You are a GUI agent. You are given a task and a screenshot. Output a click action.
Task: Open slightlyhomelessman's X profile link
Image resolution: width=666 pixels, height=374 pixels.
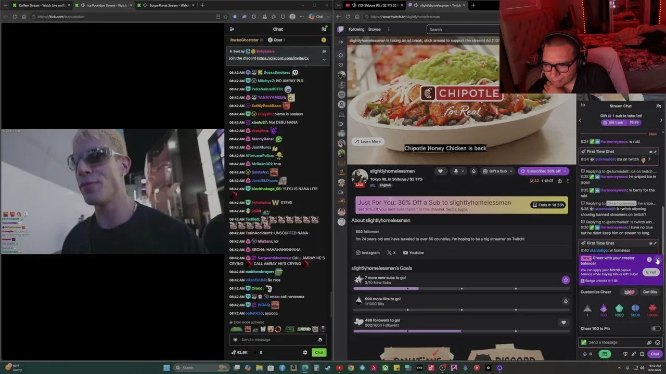tap(391, 253)
